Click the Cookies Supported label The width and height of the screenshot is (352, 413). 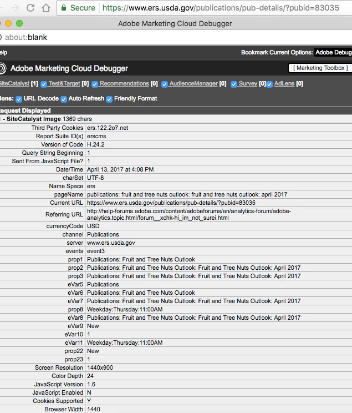point(58,401)
